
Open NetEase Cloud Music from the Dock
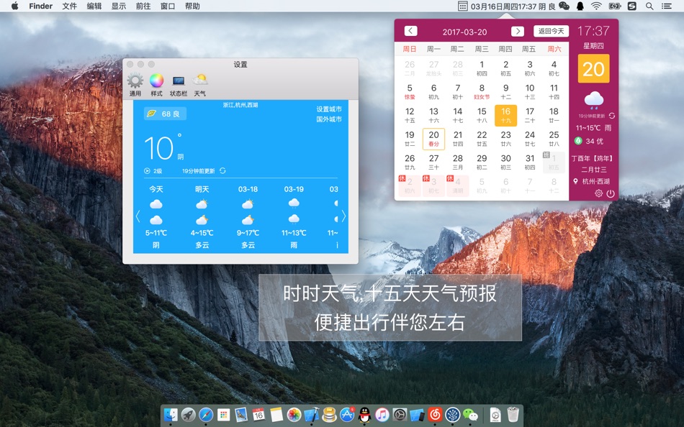tap(435, 414)
